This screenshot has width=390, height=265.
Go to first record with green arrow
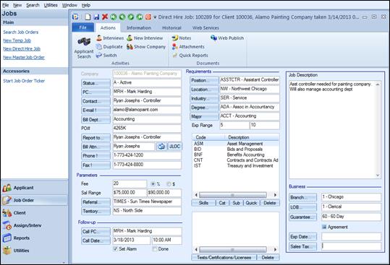(x=114, y=17)
